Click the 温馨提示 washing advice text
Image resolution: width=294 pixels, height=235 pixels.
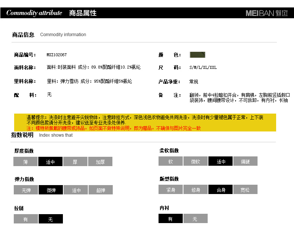tap(145, 120)
